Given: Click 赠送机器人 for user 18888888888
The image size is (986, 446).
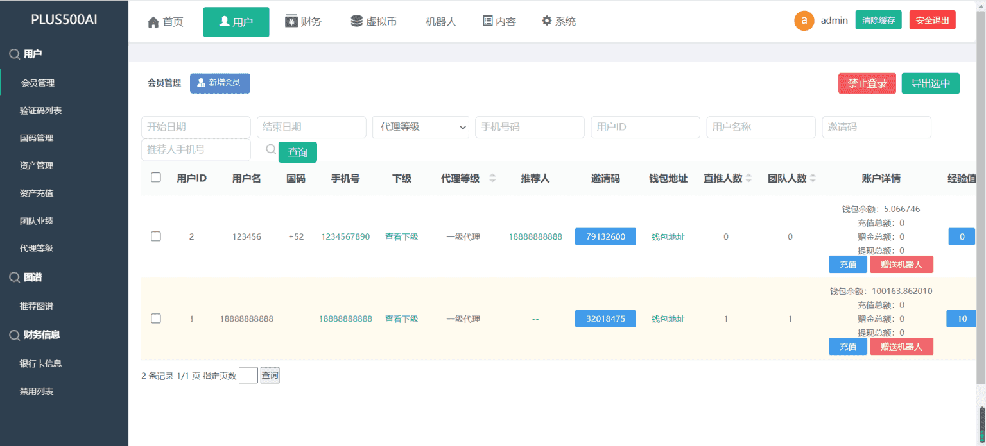Looking at the screenshot, I should (901, 346).
